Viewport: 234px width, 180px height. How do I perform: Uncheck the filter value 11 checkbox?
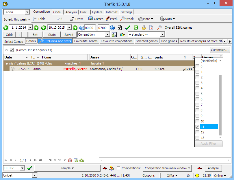click(x=198, y=127)
